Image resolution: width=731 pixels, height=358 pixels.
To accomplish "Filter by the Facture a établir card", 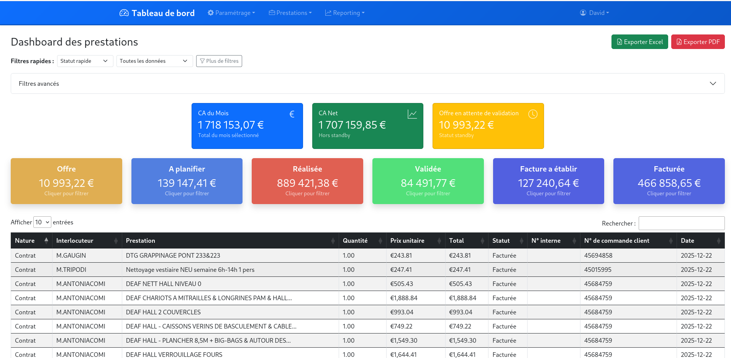I will (549, 181).
